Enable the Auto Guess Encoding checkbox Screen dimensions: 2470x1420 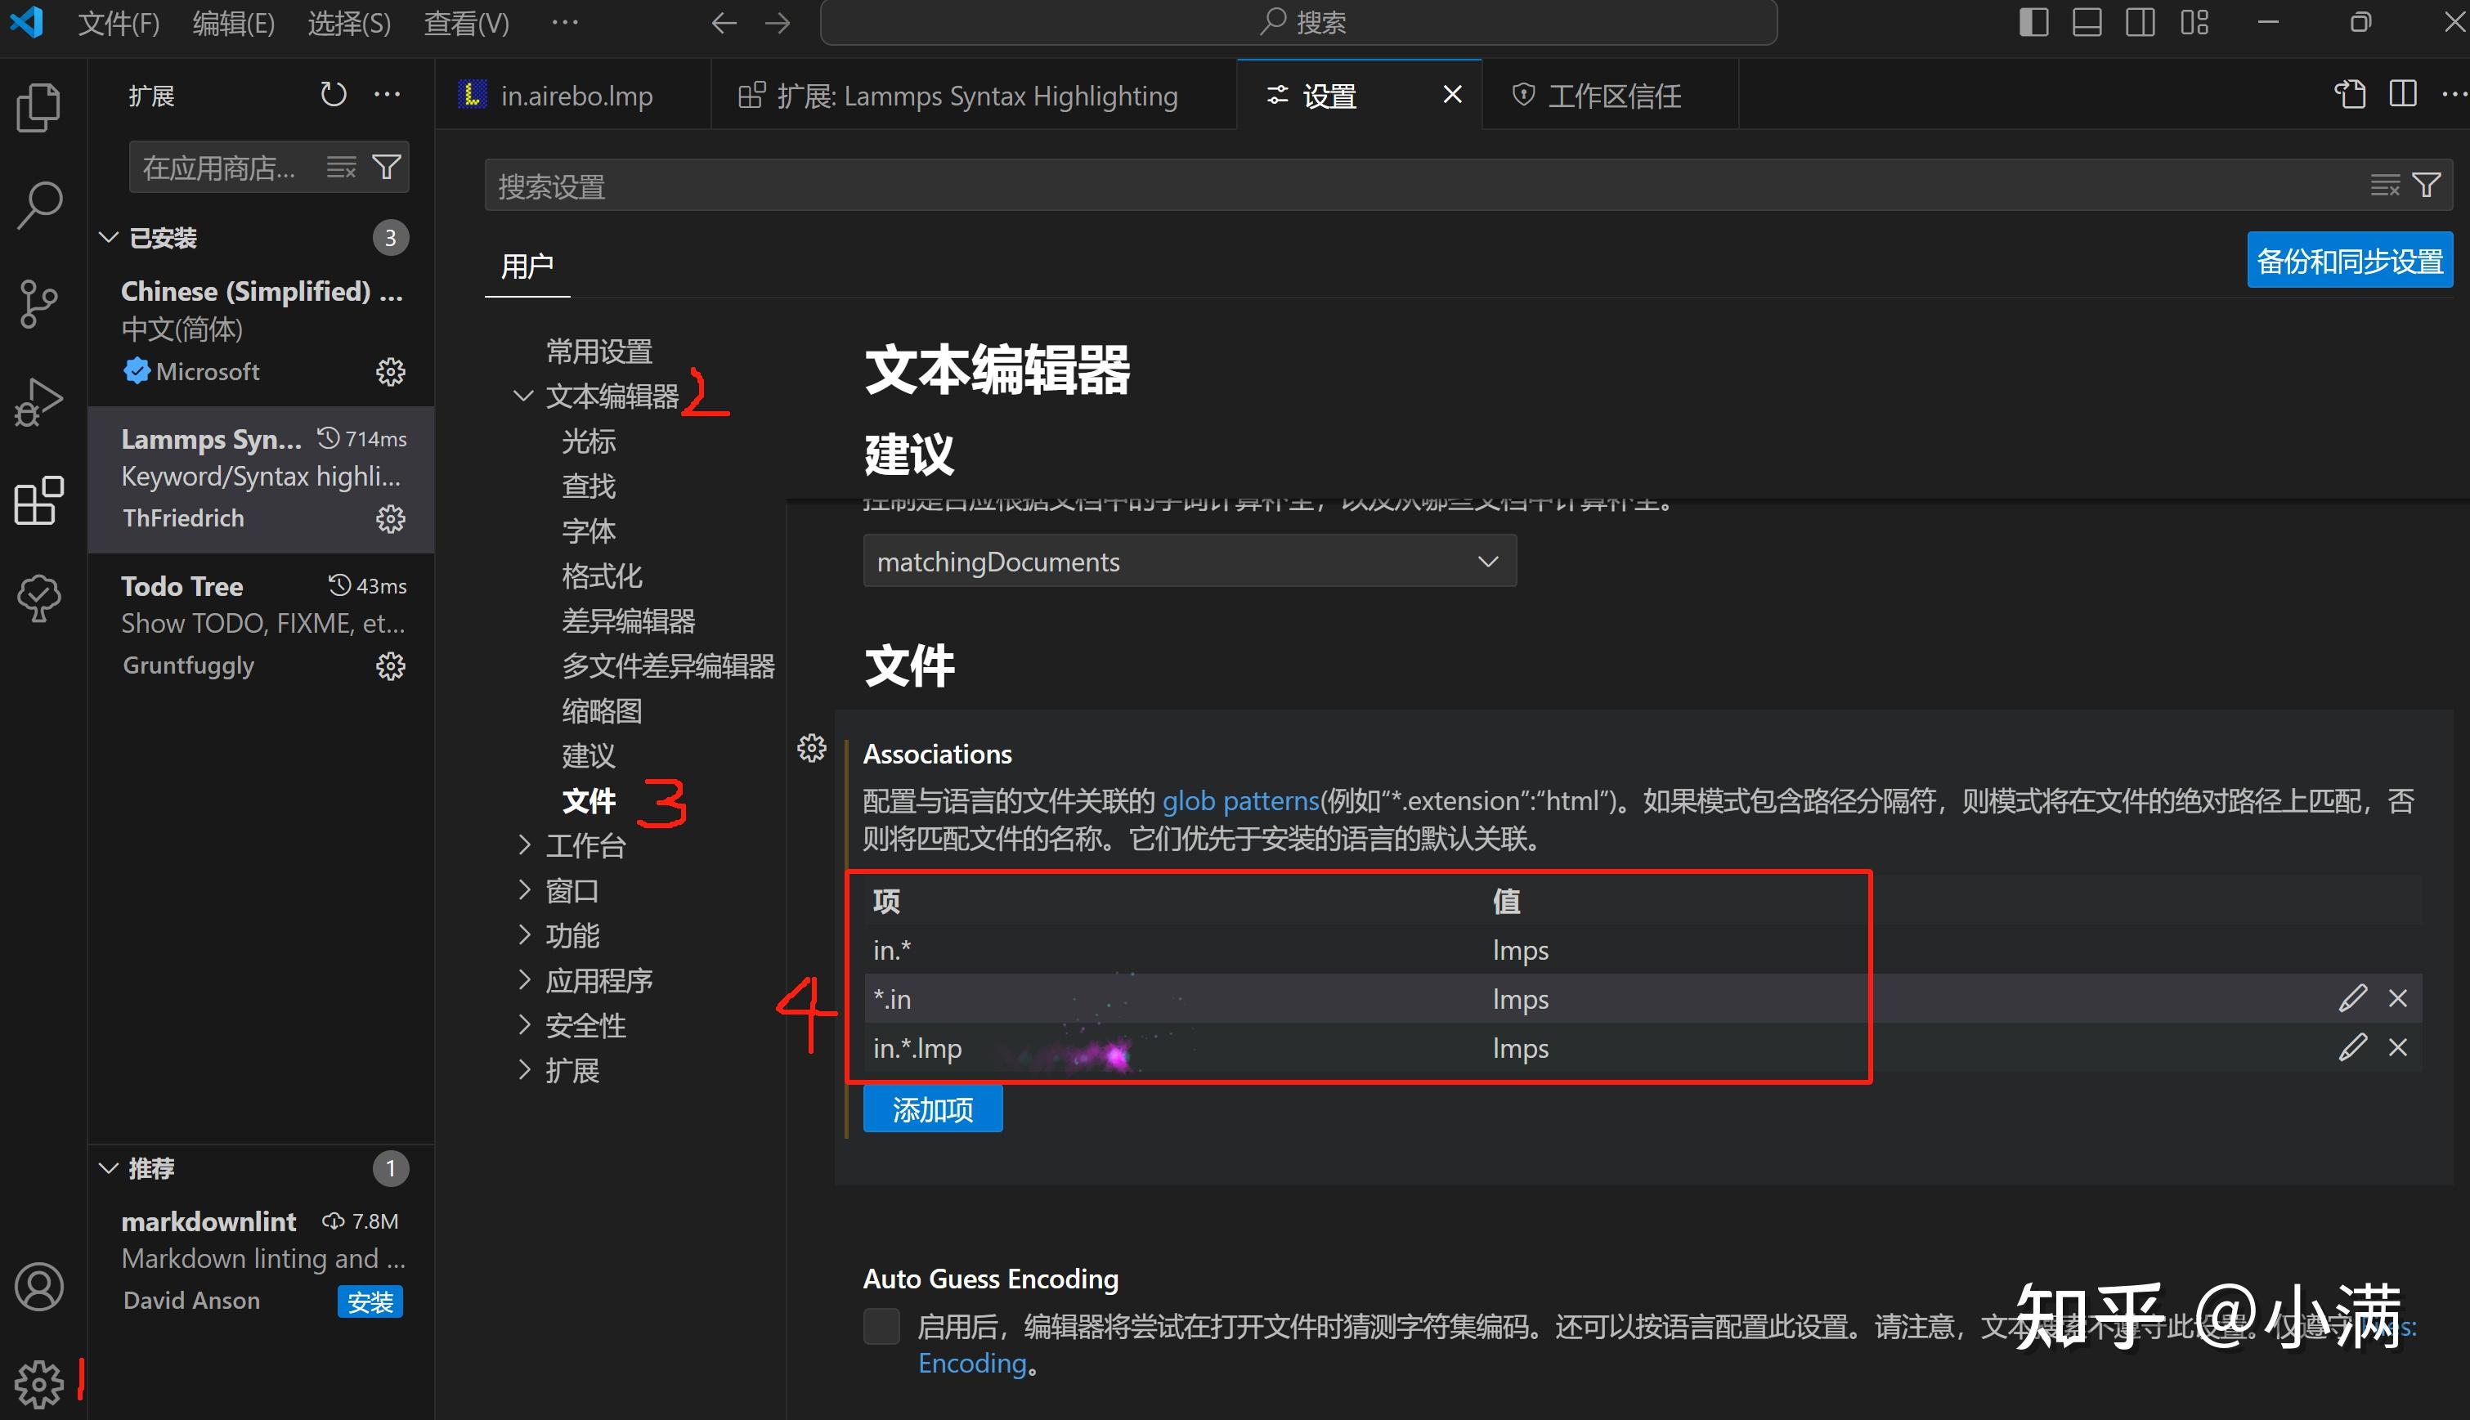(881, 1325)
